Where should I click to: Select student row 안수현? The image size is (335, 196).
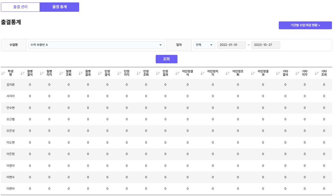coord(166,108)
